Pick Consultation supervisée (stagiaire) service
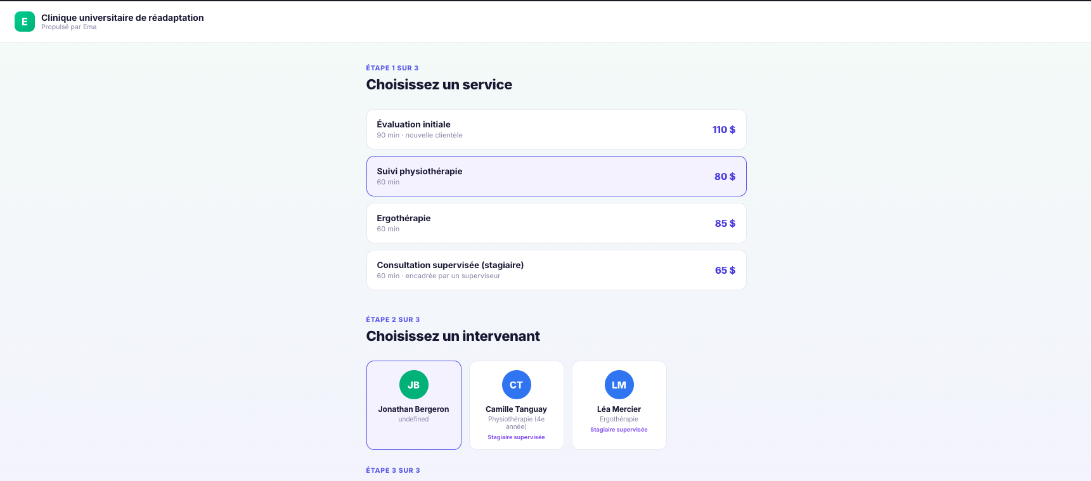Image resolution: width=1091 pixels, height=481 pixels. (557, 270)
